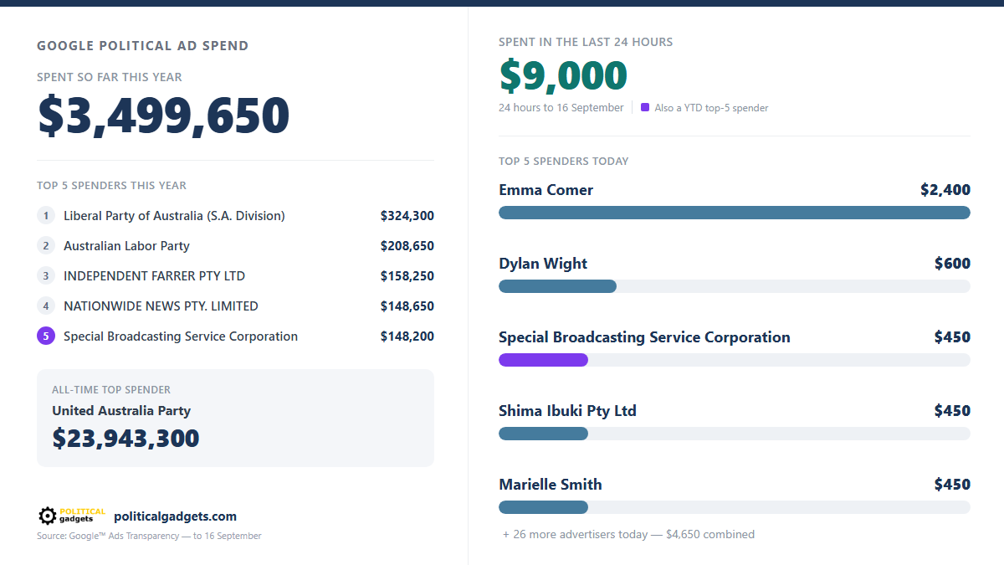Click Special Broadcasting's $450 amount
Viewport: 1004px width, 565px height.
point(952,337)
